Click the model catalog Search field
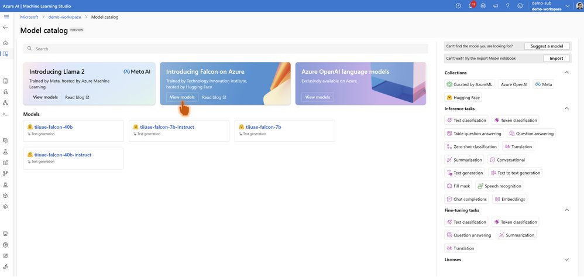584x277 pixels. click(x=226, y=49)
